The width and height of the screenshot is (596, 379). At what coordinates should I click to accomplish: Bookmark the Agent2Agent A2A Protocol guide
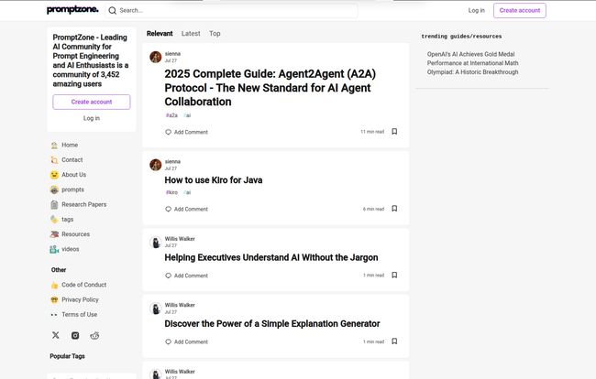[394, 132]
